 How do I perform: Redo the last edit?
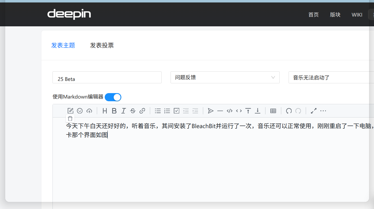[x=298, y=111]
